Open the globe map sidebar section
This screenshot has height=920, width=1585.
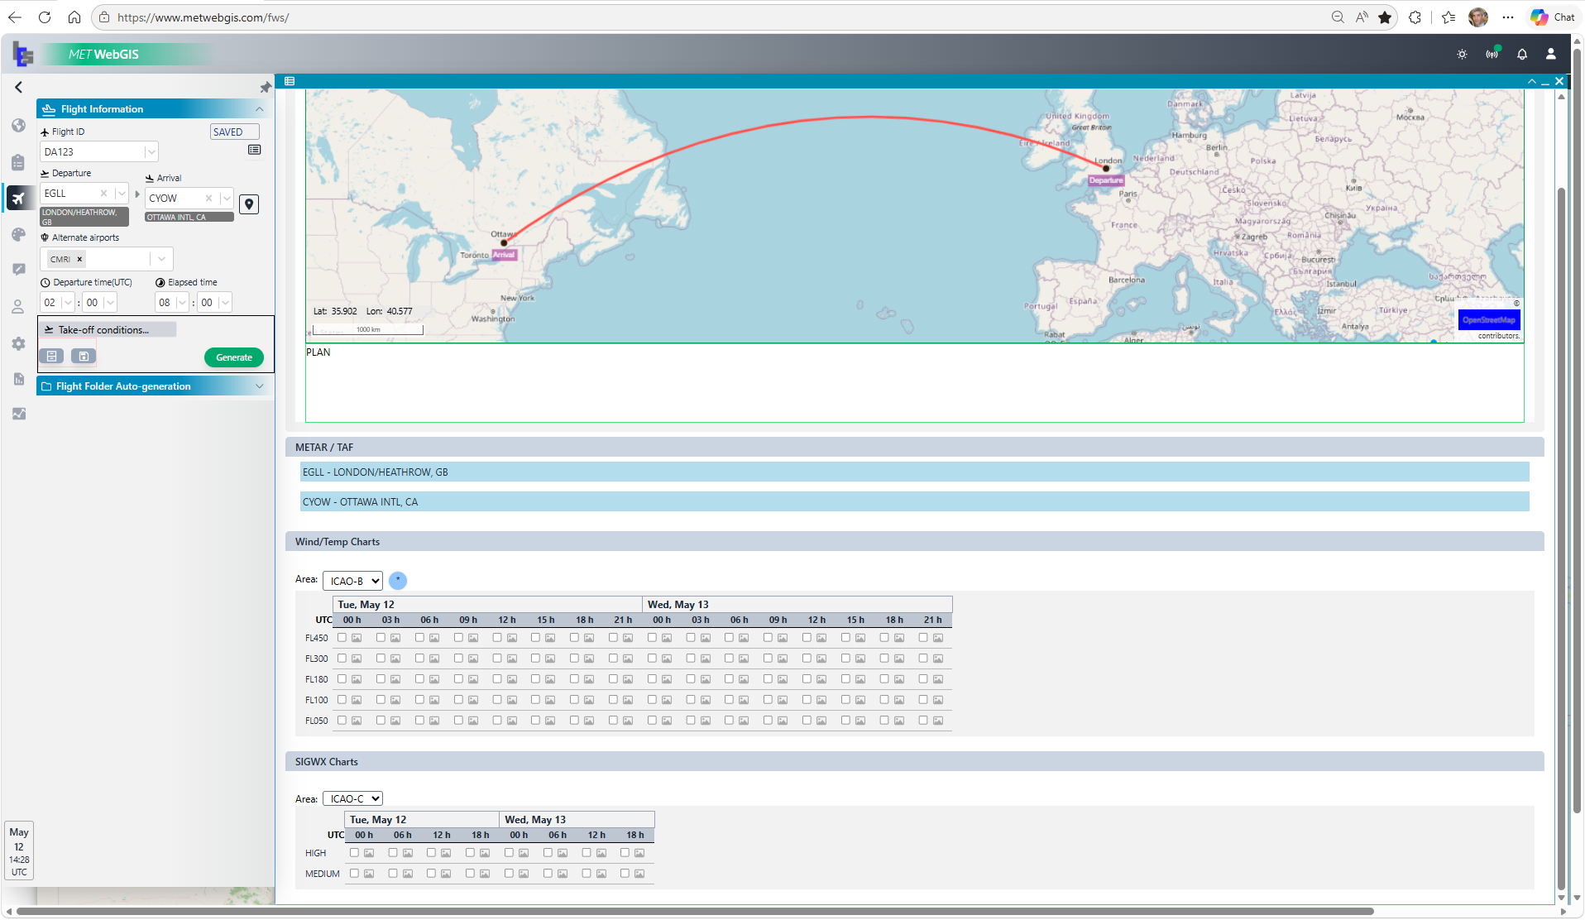[x=18, y=126]
